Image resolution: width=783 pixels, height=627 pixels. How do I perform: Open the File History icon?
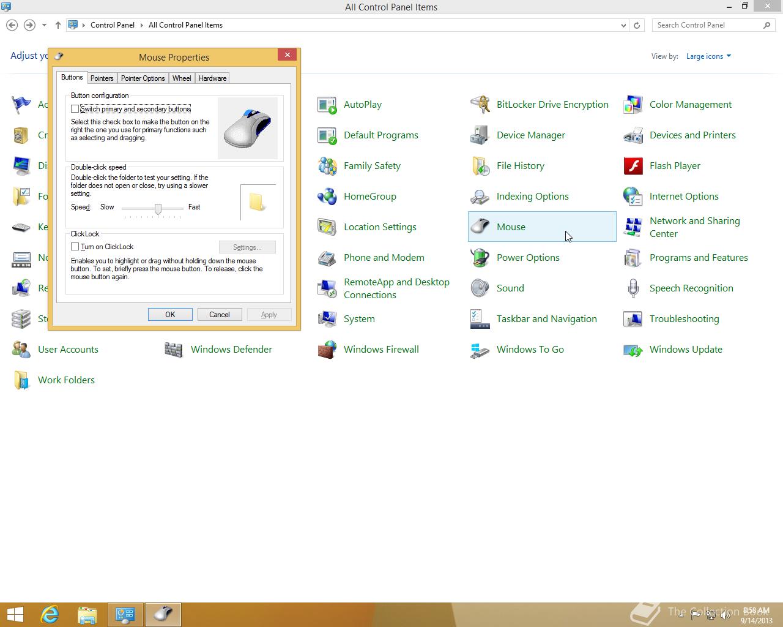coord(480,166)
